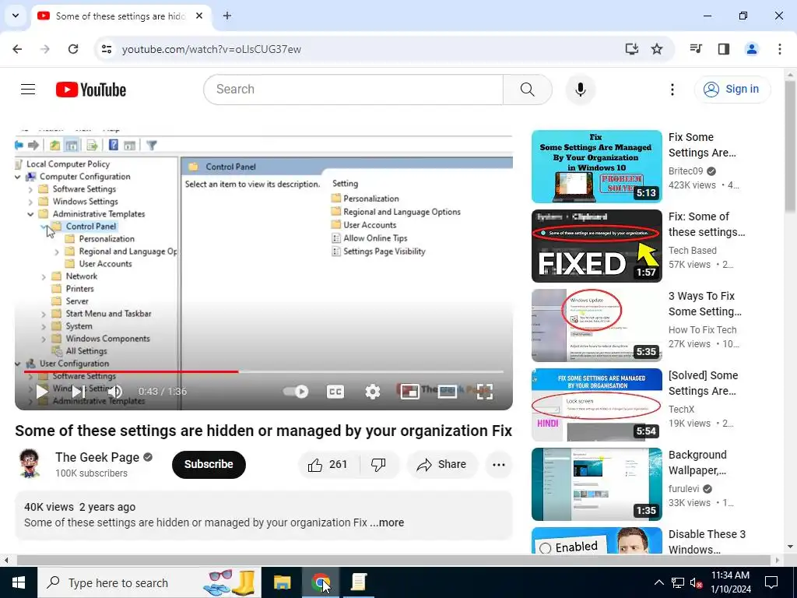Screen dimensions: 797x598
Task: Open File Explorer from taskbar
Action: pyautogui.click(x=282, y=582)
